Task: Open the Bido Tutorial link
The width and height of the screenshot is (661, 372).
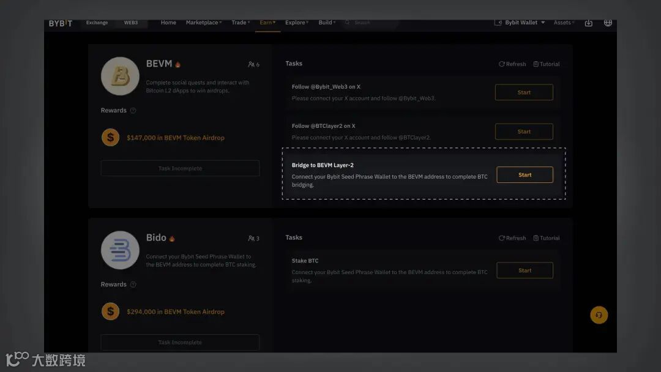Action: coord(547,238)
